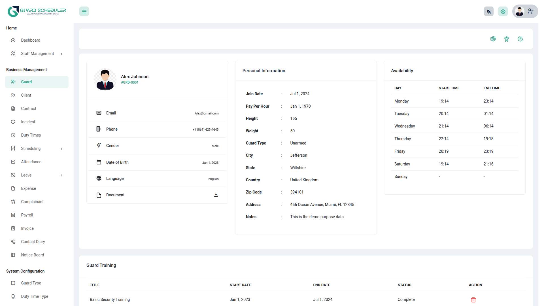This screenshot has width=544, height=306.
Task: Expand the Scheduling submenu chevron
Action: [61, 149]
